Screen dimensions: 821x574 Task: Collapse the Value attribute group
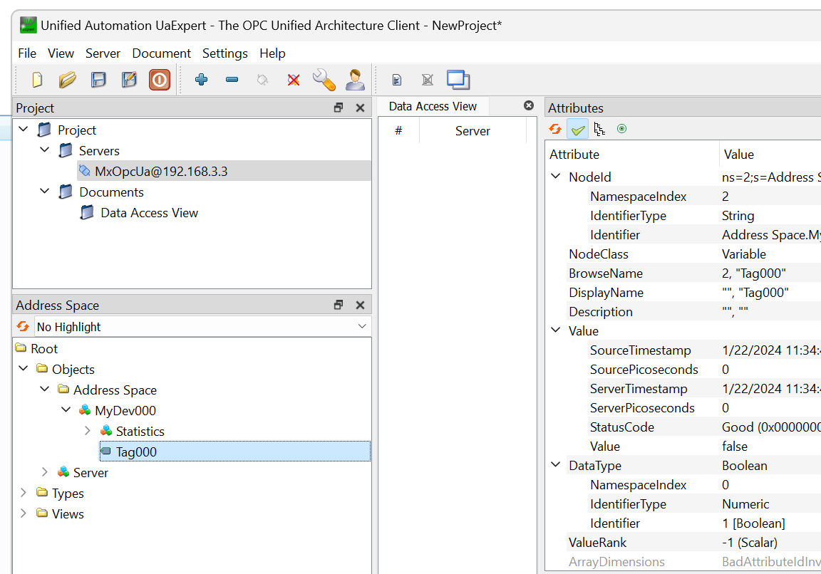556,330
